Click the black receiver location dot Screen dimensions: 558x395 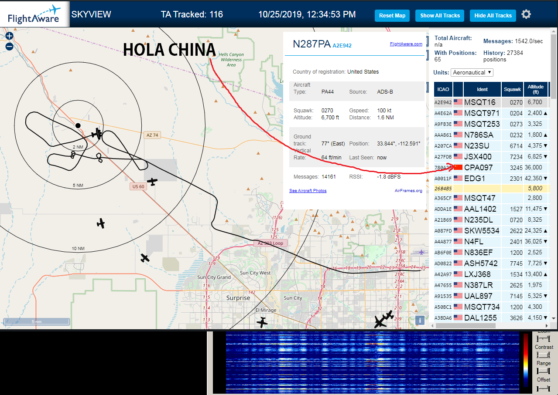tap(78, 125)
